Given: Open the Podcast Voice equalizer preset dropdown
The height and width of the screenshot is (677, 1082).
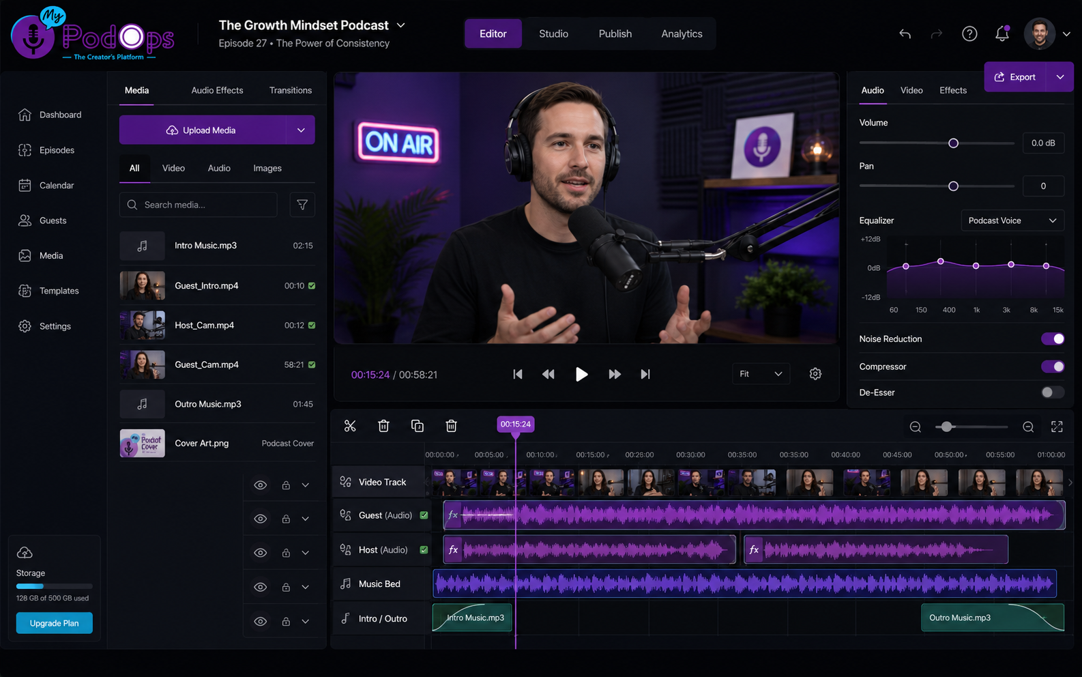Looking at the screenshot, I should click(1012, 220).
